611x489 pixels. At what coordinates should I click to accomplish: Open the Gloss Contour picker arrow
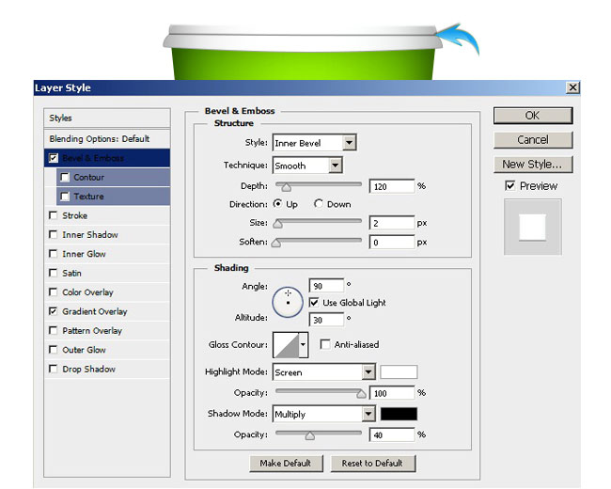point(304,345)
